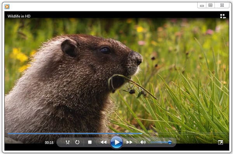The width and height of the screenshot is (233, 154).
Task: Close the player window
Action: [222, 5]
